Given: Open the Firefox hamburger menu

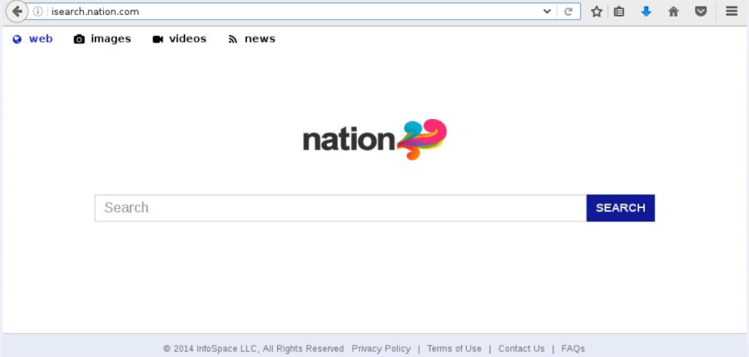Looking at the screenshot, I should click(x=732, y=11).
